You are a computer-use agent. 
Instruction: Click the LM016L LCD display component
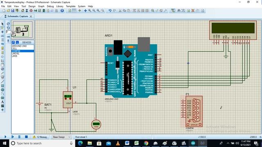(233, 30)
